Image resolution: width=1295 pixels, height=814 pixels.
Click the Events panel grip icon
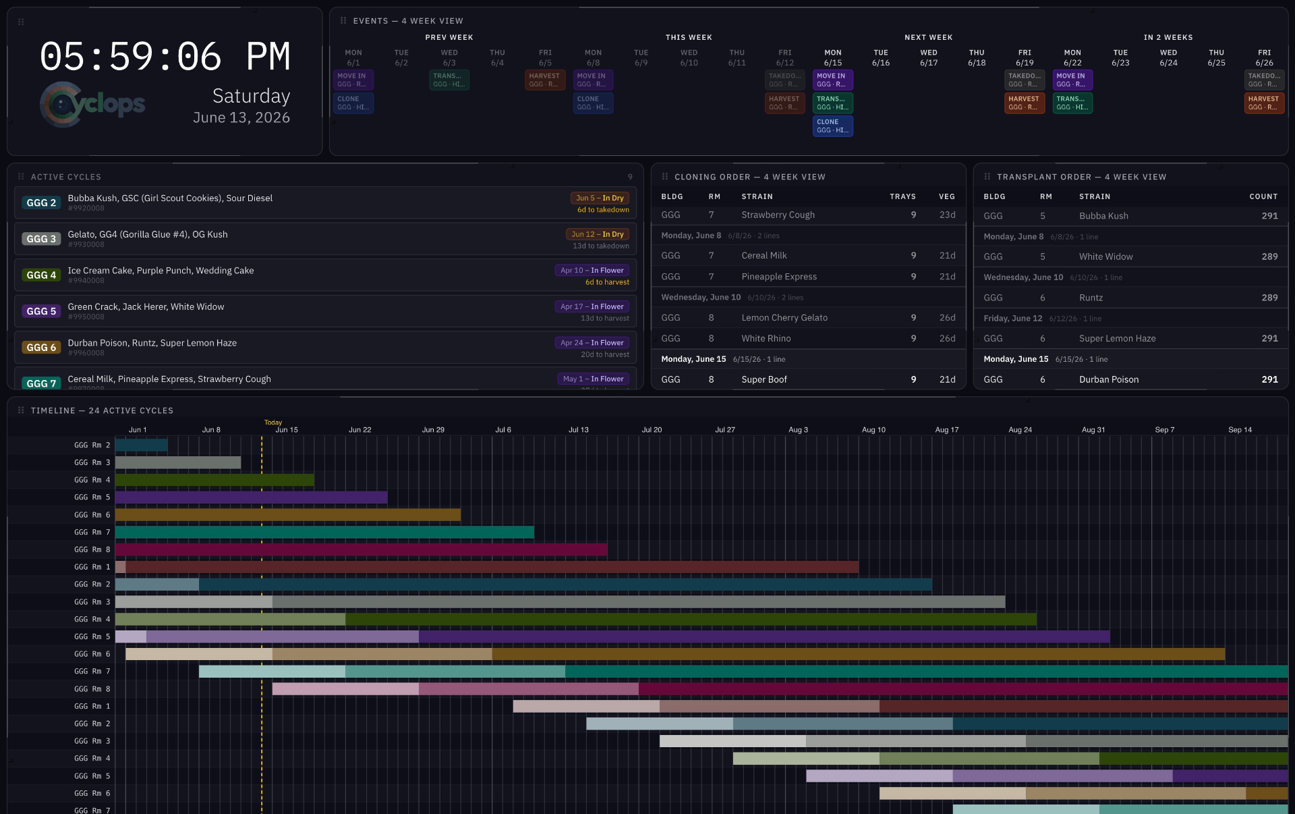[343, 21]
